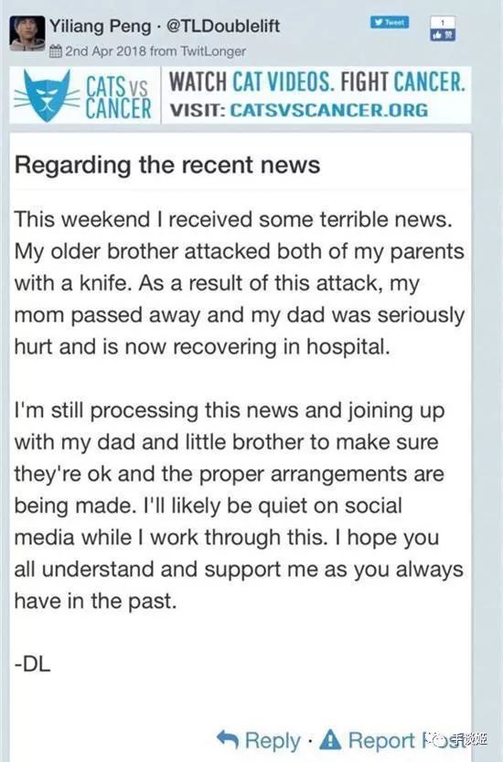The height and width of the screenshot is (762, 503).
Task: Click the -DL signature line
Action: tap(33, 664)
